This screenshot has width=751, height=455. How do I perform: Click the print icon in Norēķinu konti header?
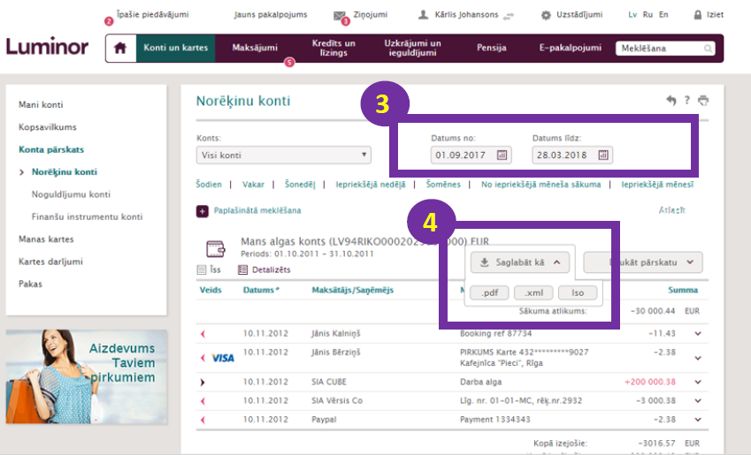(704, 102)
